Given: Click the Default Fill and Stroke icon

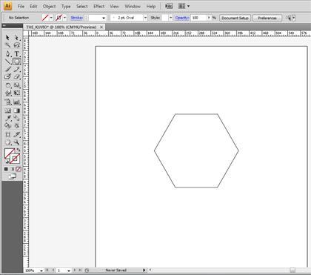Looking at the screenshot, I should pos(7,162).
